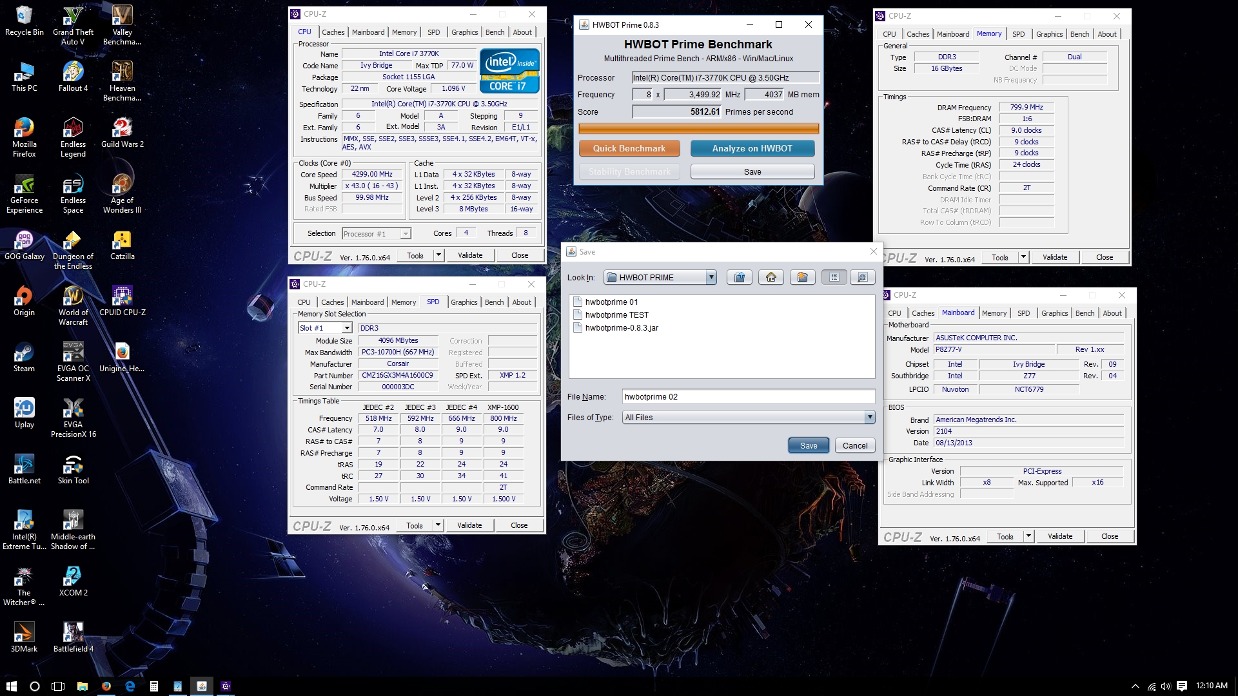Open Uplay desktop icon
1238x696 pixels.
point(25,413)
